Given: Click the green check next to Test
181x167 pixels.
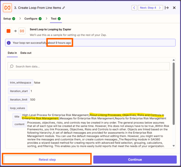Looking at the screenshot, I should pos(59,19).
